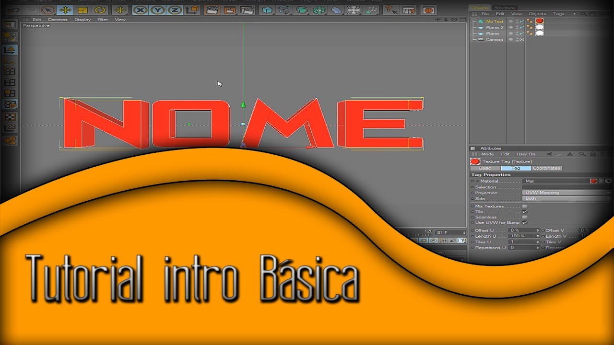Open viewport Cameras menu
This screenshot has width=614, height=345.
58,20
